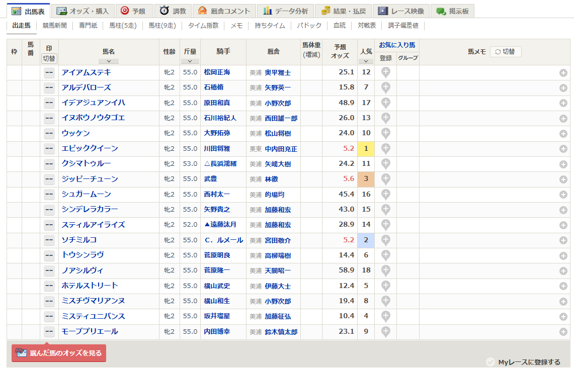Image resolution: width=574 pixels, height=372 pixels.
Task: Click plus memo icon in トウシンラヴ row
Action: tap(563, 255)
